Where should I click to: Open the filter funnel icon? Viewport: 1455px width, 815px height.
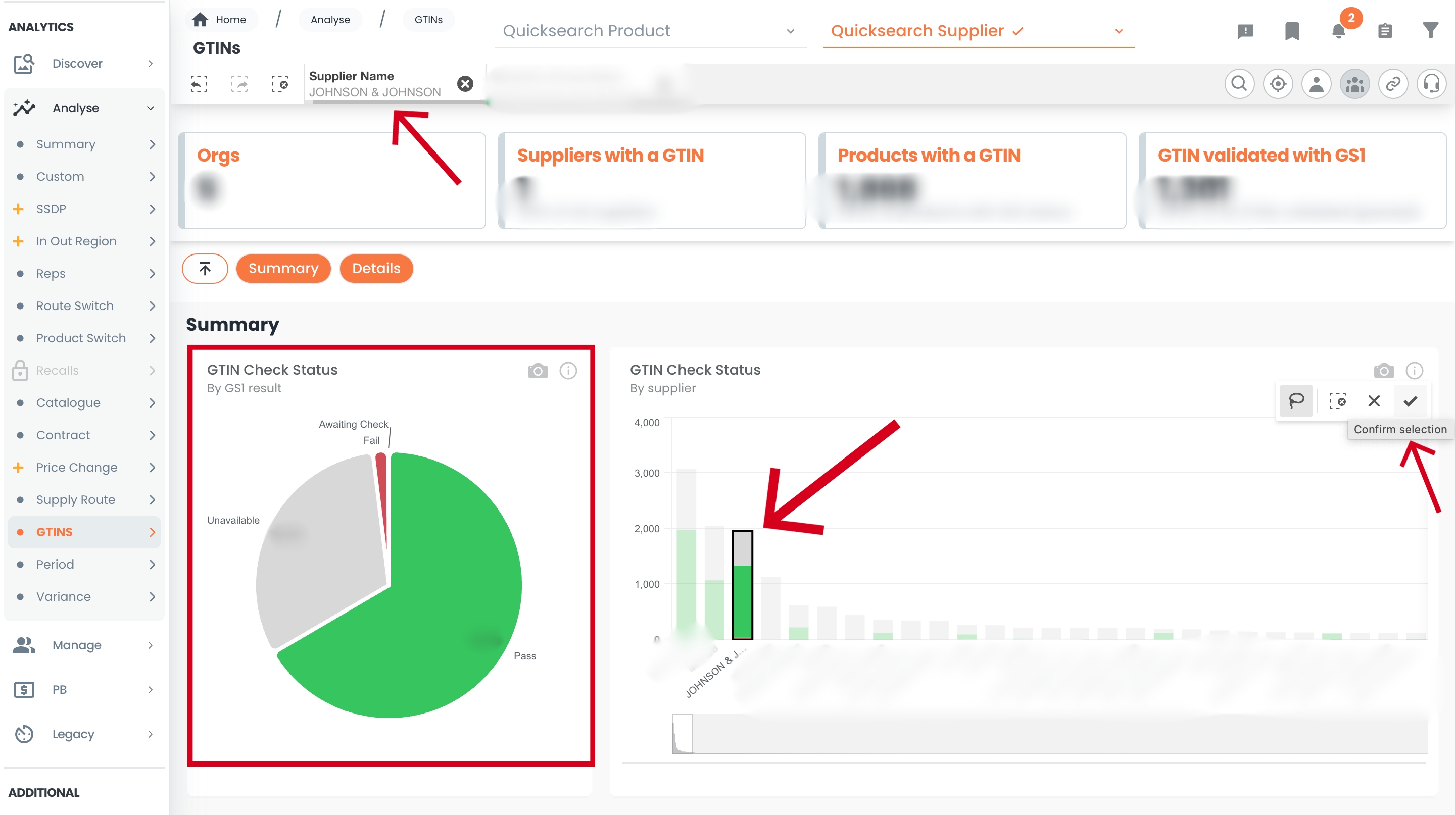[1430, 31]
